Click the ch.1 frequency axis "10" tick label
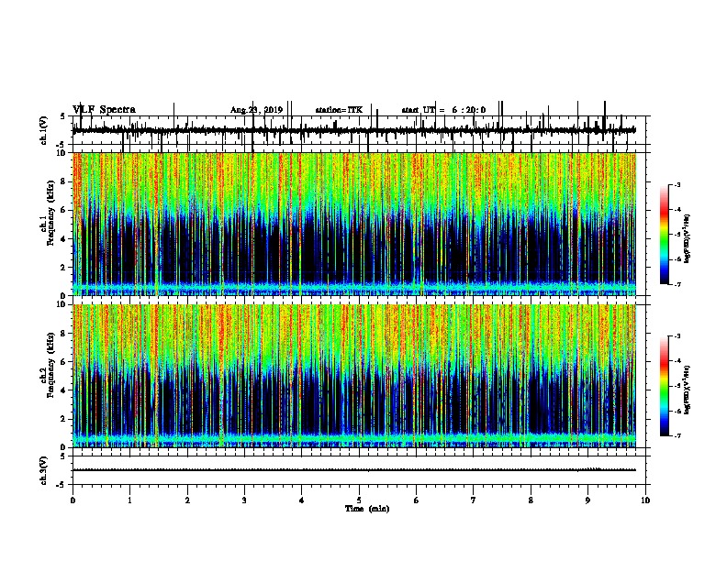The image size is (727, 561). click(x=62, y=153)
